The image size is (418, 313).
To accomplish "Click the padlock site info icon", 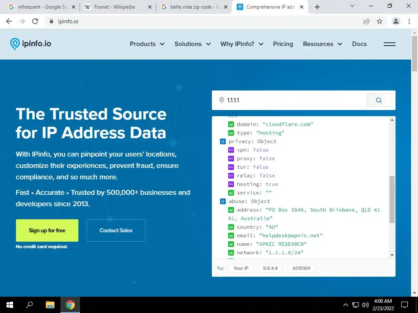I will tap(51, 21).
